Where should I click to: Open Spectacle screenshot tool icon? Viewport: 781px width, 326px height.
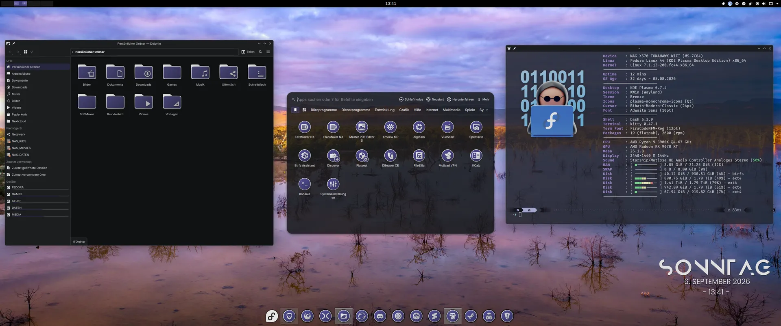(476, 127)
